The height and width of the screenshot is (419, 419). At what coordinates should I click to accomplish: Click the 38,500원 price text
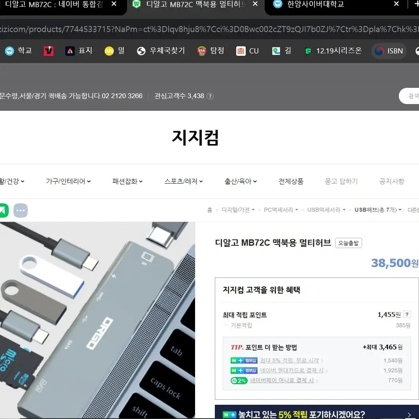click(395, 263)
